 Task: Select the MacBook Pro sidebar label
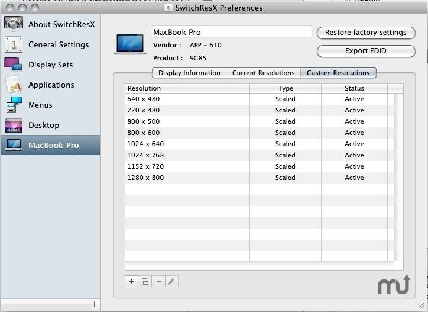tap(54, 145)
